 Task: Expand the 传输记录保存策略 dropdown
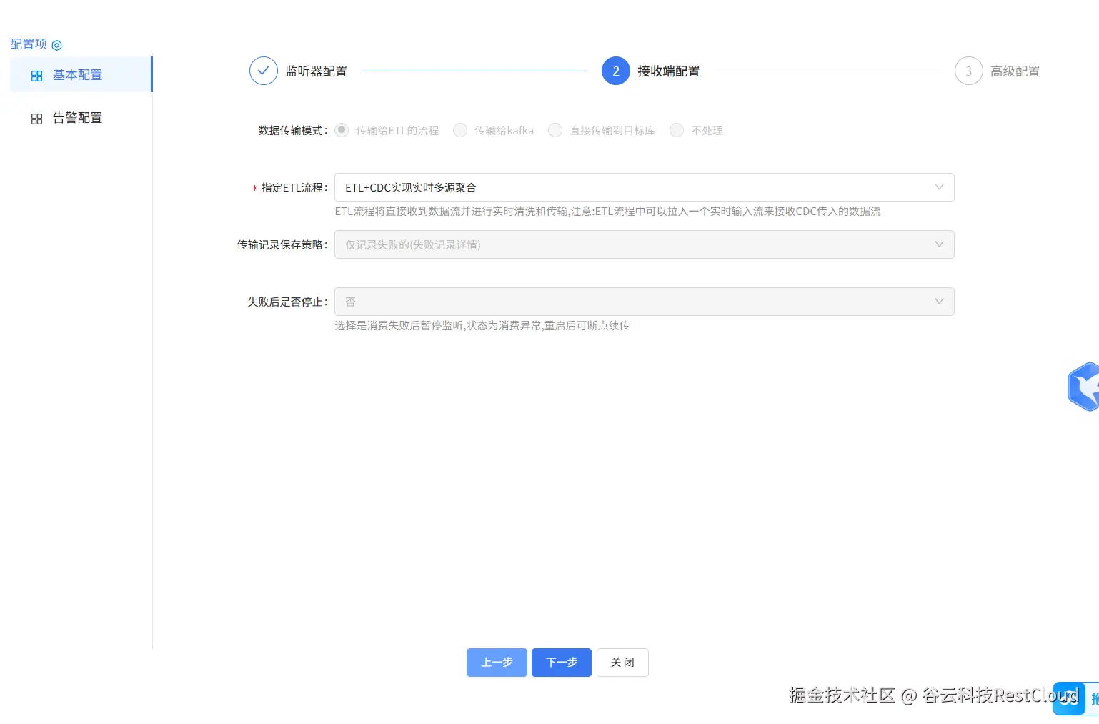point(938,244)
